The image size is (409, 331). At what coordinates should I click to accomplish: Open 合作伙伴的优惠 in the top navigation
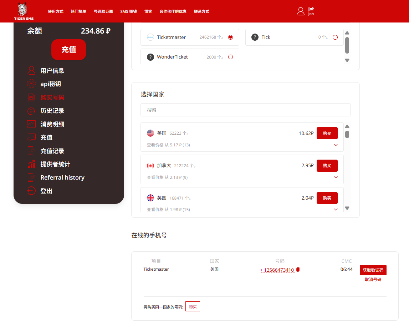click(173, 11)
